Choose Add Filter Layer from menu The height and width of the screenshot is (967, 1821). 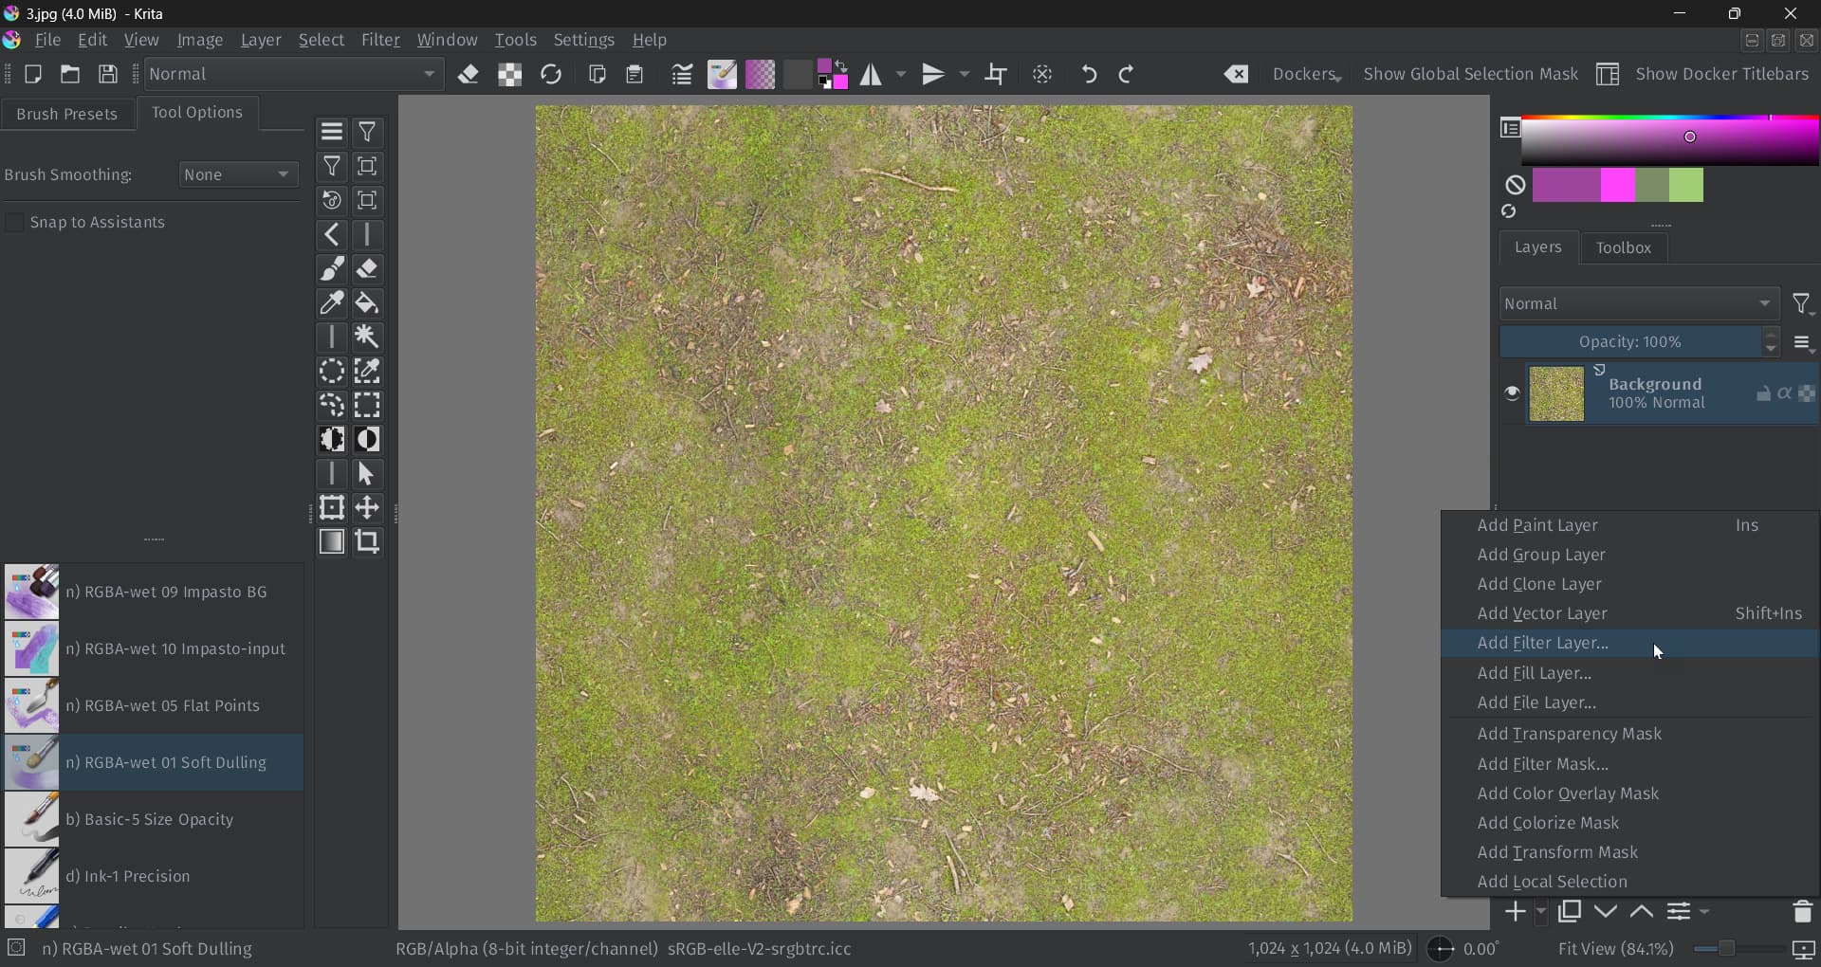coord(1542,644)
